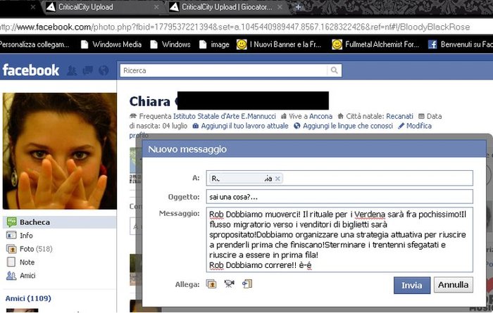Open the Windows bookmark
Screen dimensions: 493x313
(x=170, y=44)
